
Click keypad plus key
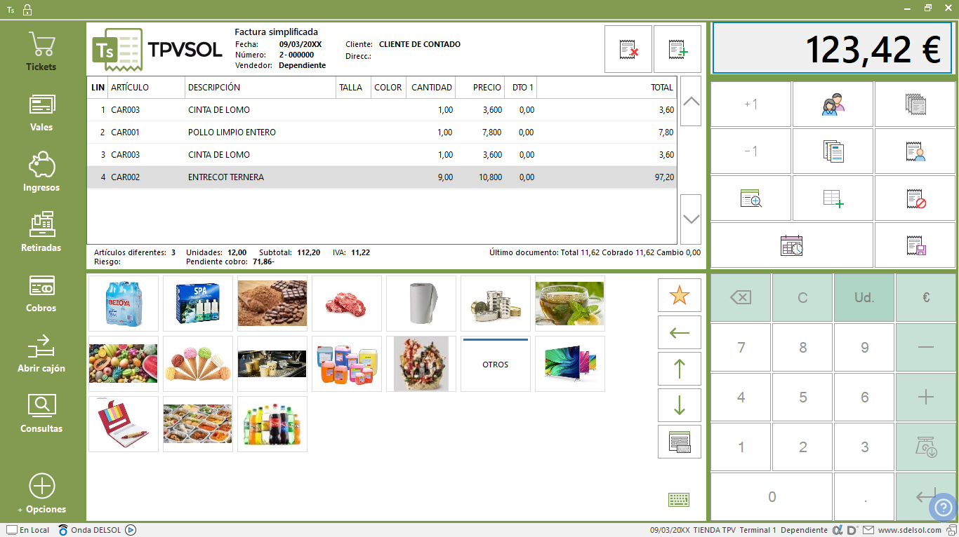[926, 397]
